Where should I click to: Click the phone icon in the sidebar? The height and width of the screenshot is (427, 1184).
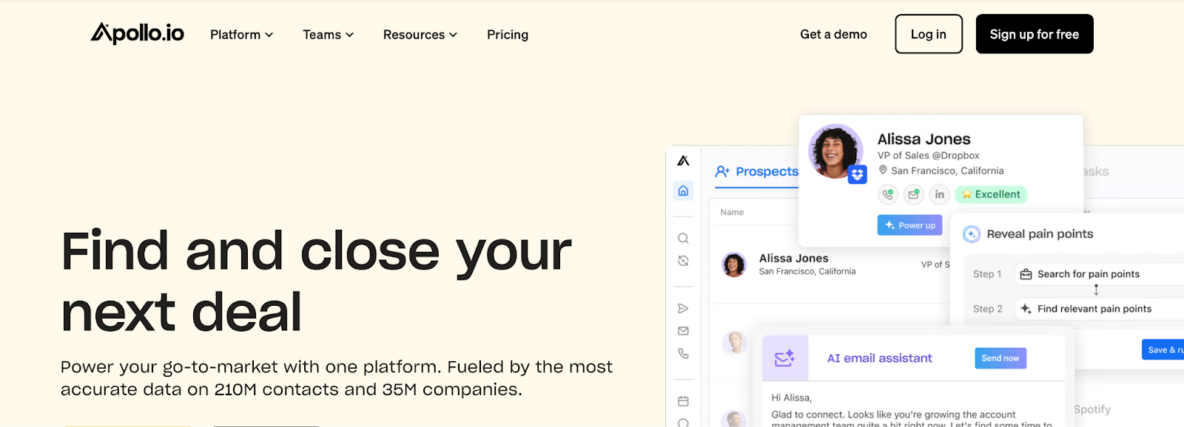click(x=683, y=354)
